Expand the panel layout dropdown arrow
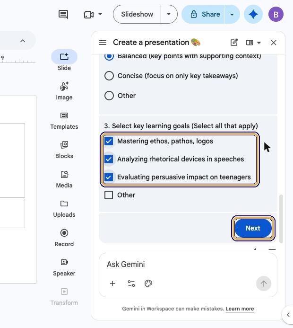The image size is (293, 328). 259,43
